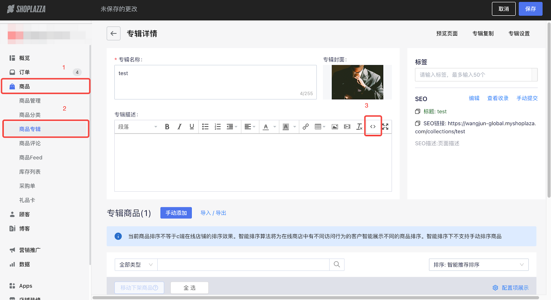Open the insert table dropdown
The width and height of the screenshot is (551, 300).
(x=320, y=127)
